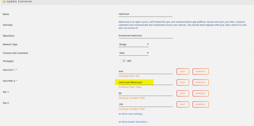Click the Container Variable: PUID text
Viewport: 254px width, 126px height.
132,98
